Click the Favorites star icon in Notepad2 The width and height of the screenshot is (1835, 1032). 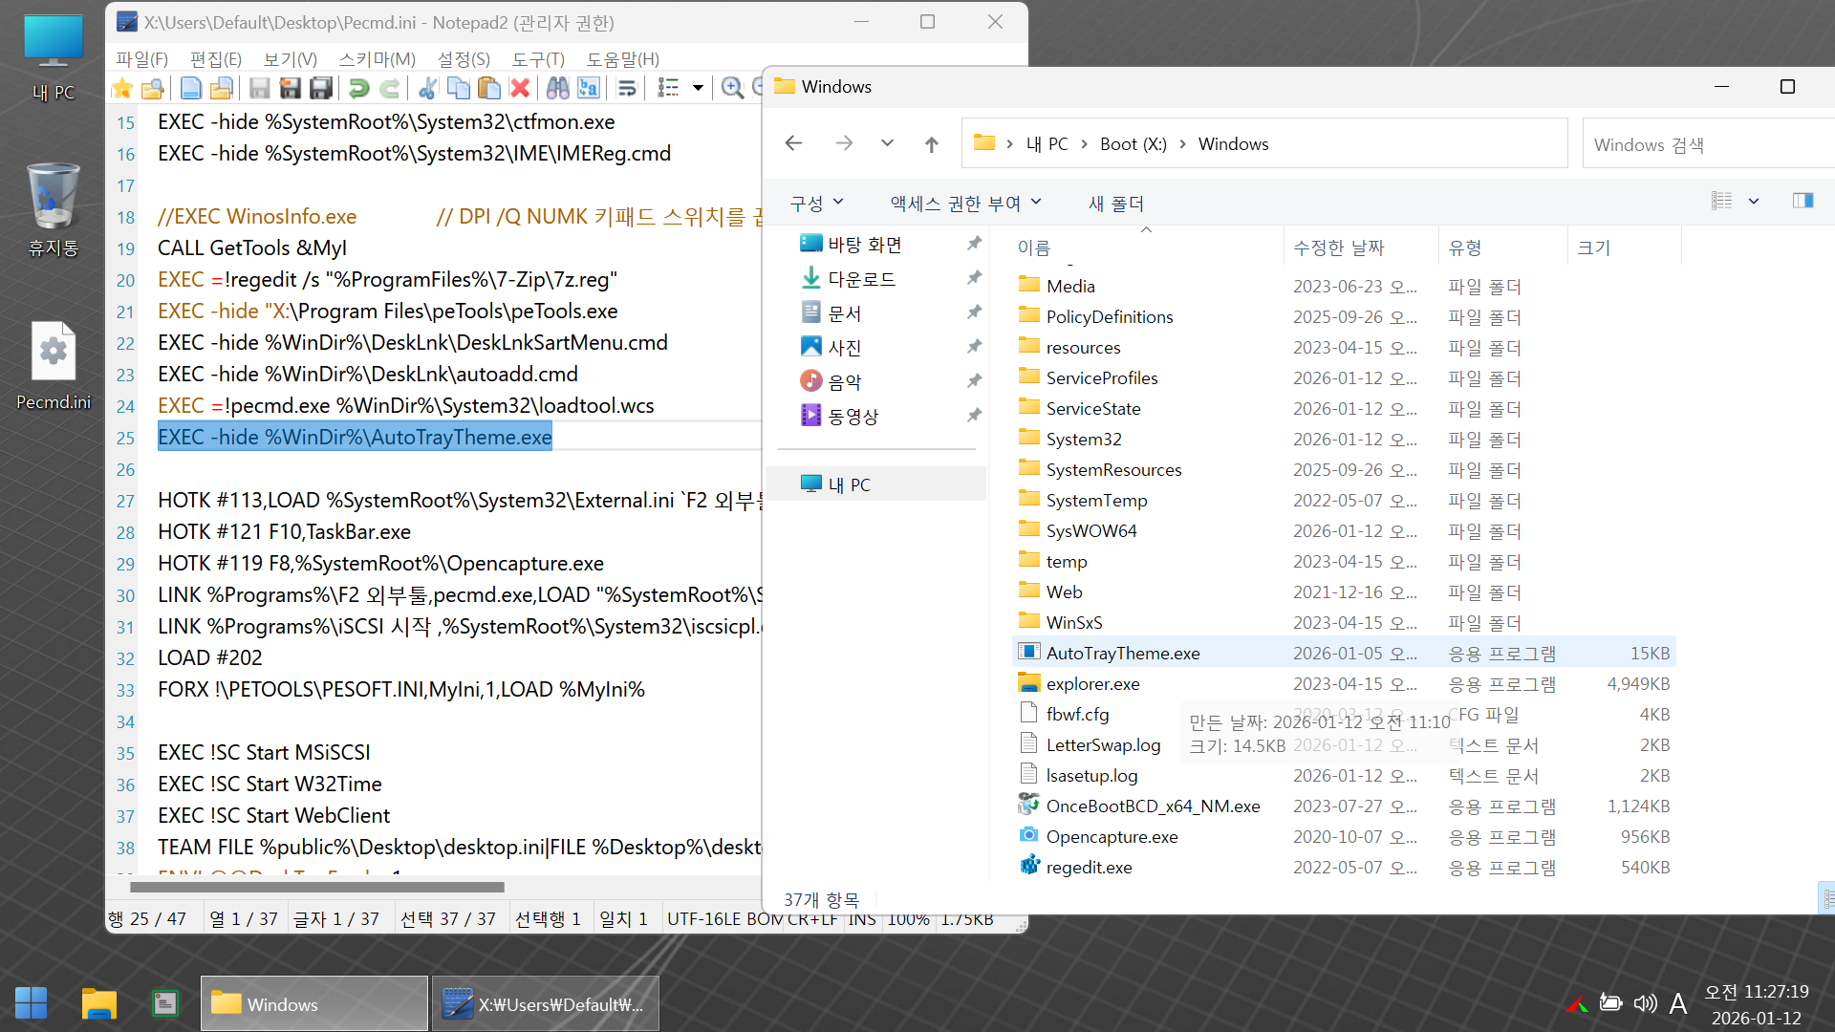click(x=122, y=89)
